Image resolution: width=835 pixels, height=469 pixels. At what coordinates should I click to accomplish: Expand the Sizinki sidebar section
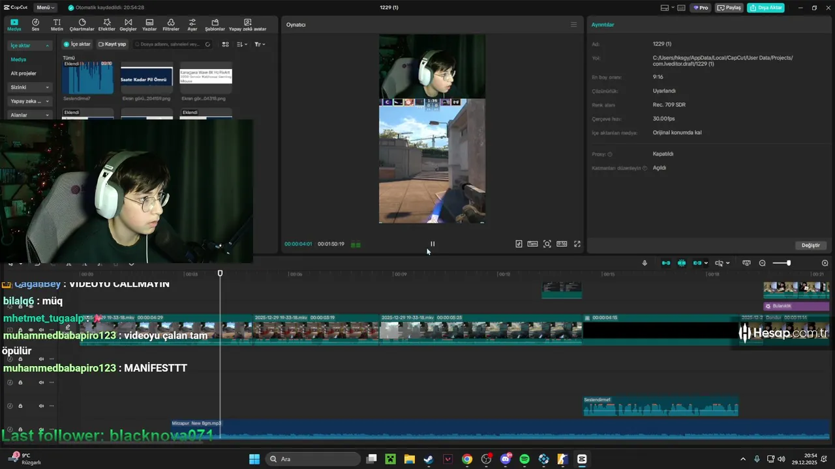[29, 87]
